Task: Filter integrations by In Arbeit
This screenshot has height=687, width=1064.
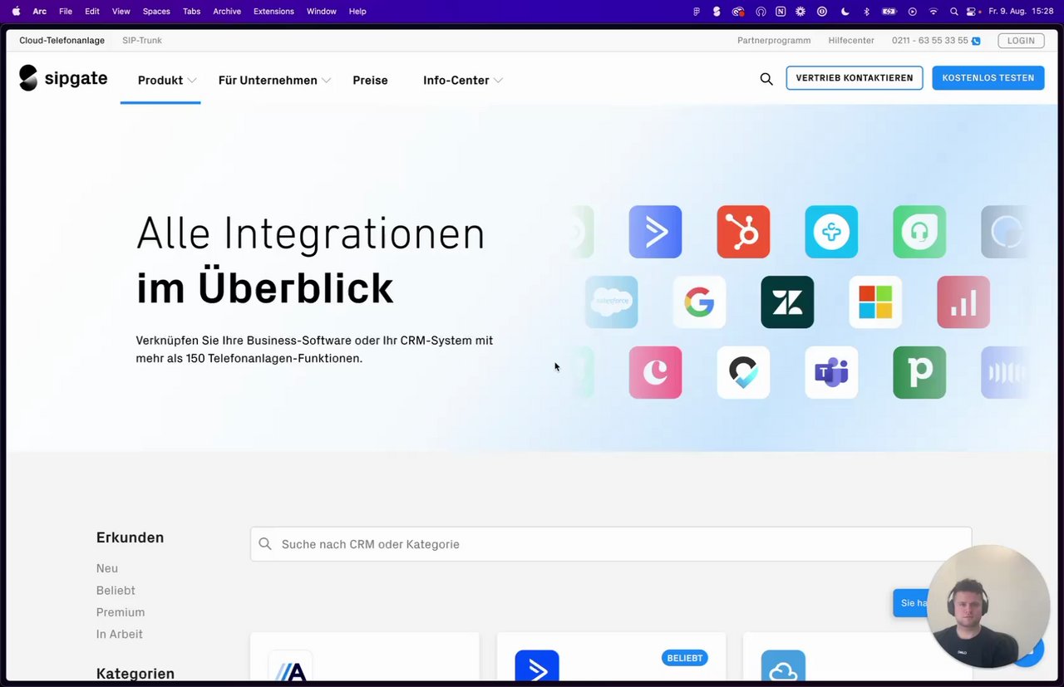Action: pyautogui.click(x=120, y=634)
